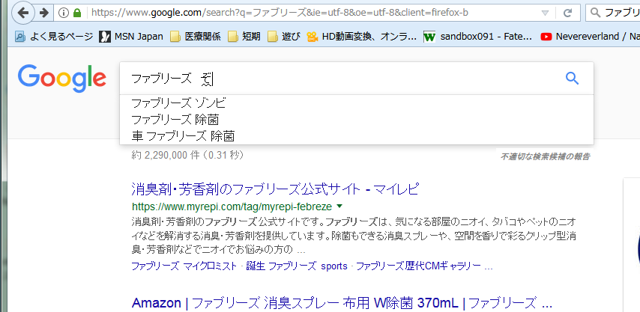Reload the page with the refresh button
This screenshot has width=640, height=312.
[567, 13]
